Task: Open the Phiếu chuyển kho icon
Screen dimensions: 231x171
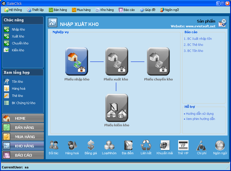Action: 158,61
